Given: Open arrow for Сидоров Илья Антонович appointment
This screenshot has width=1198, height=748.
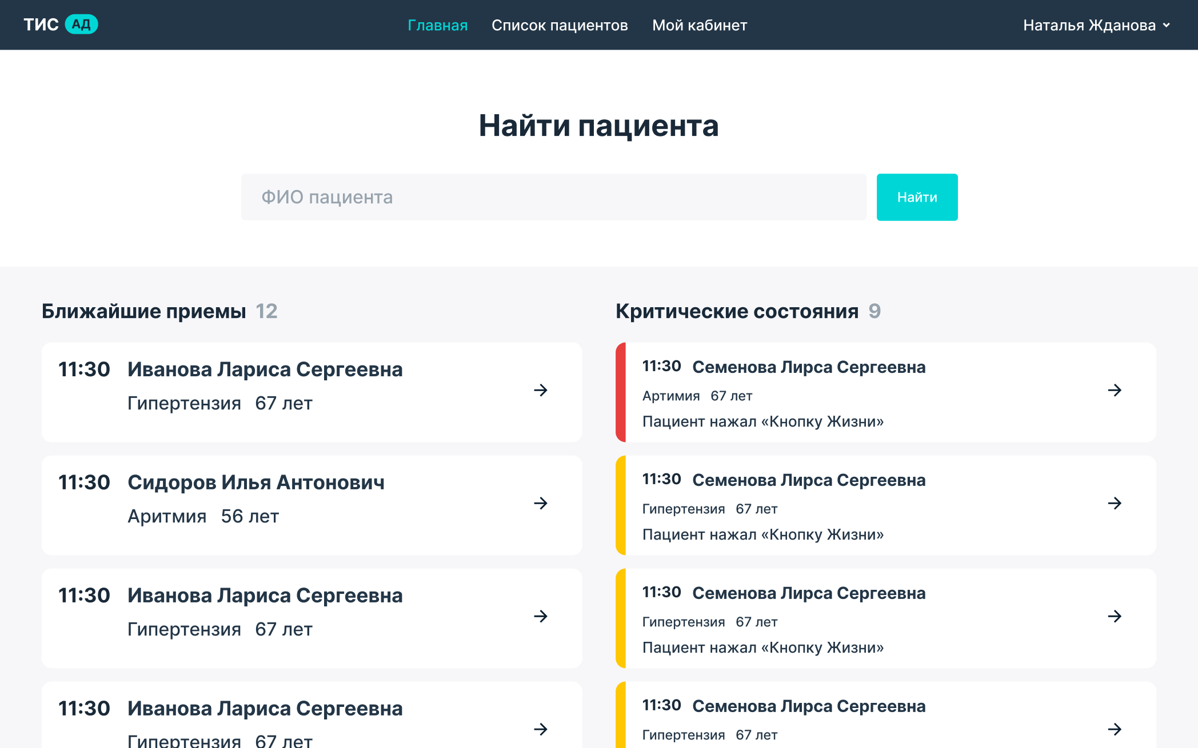Looking at the screenshot, I should coord(540,504).
